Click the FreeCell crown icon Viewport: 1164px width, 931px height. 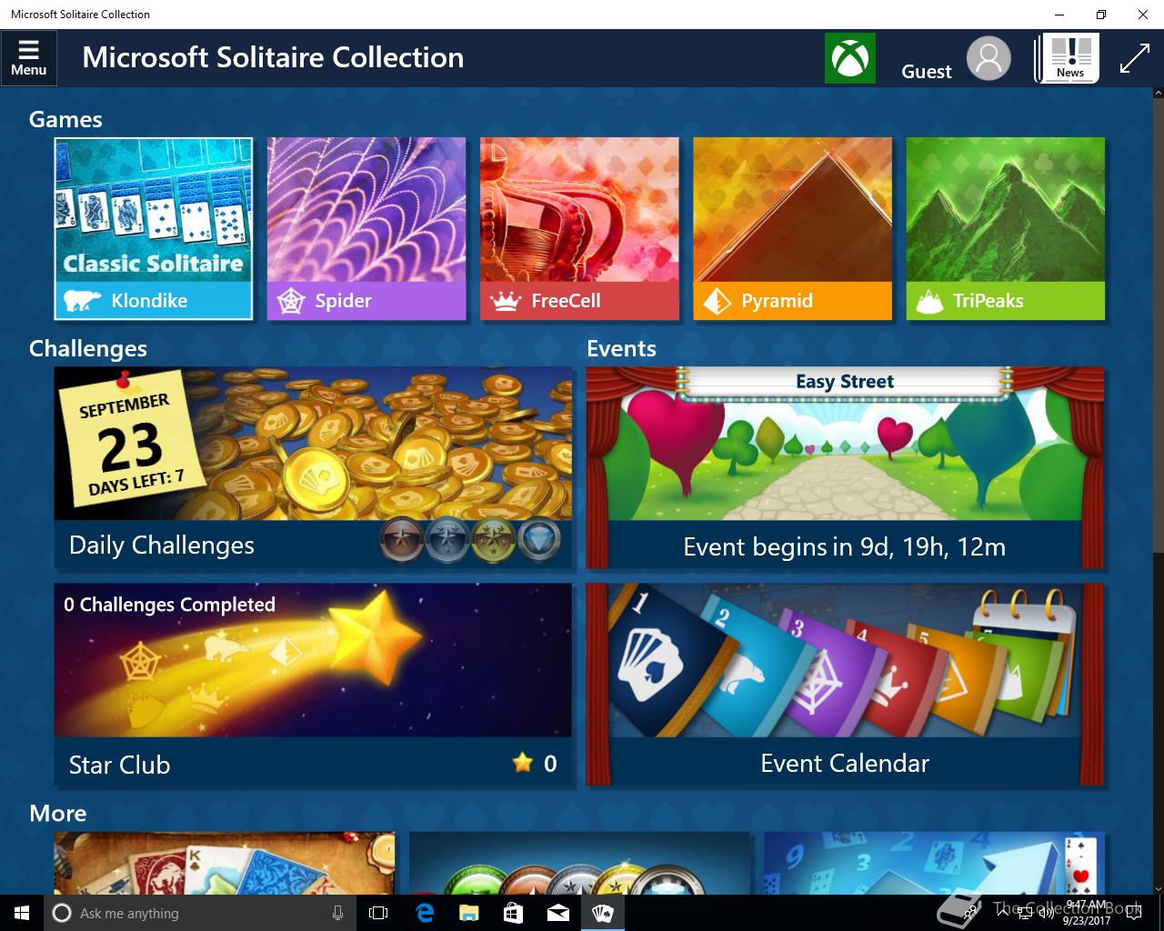[505, 301]
